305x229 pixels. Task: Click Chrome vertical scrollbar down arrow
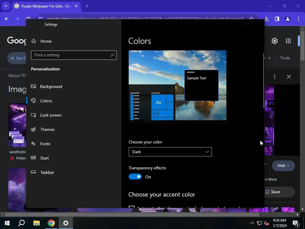(302, 209)
